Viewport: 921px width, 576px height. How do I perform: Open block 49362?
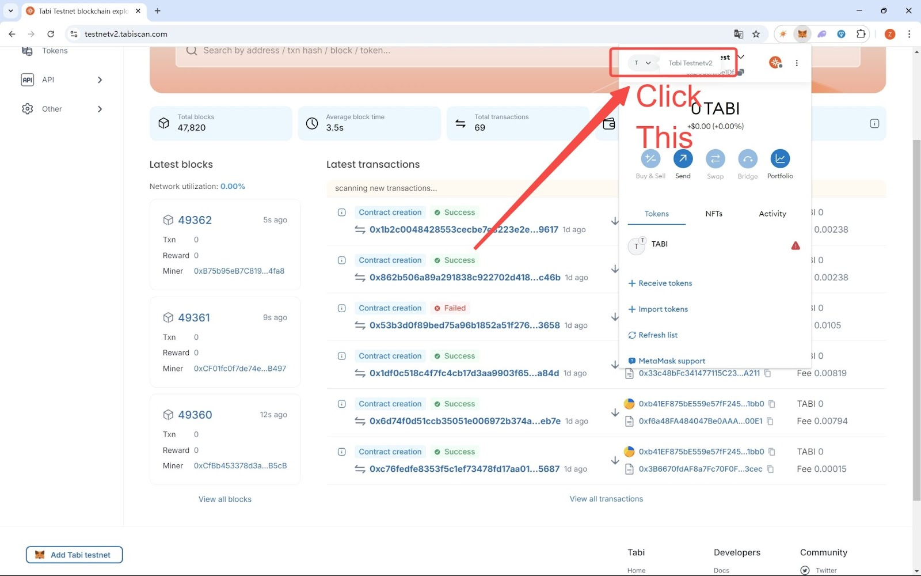point(195,220)
